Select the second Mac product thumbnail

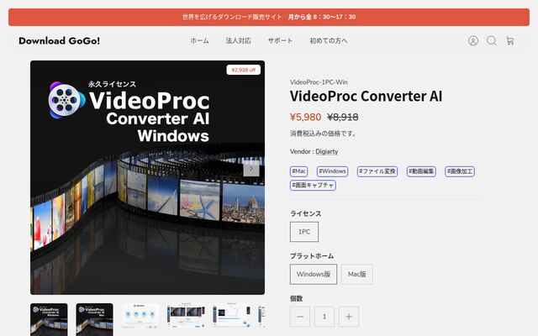pos(94,319)
